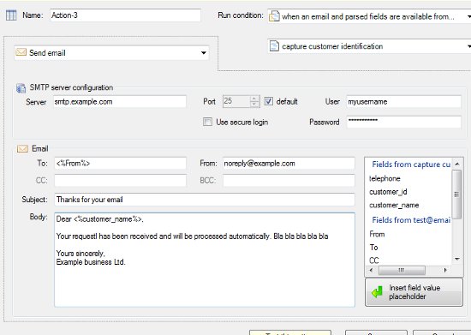
Task: Select the CC field in the fields list
Action: point(374,260)
